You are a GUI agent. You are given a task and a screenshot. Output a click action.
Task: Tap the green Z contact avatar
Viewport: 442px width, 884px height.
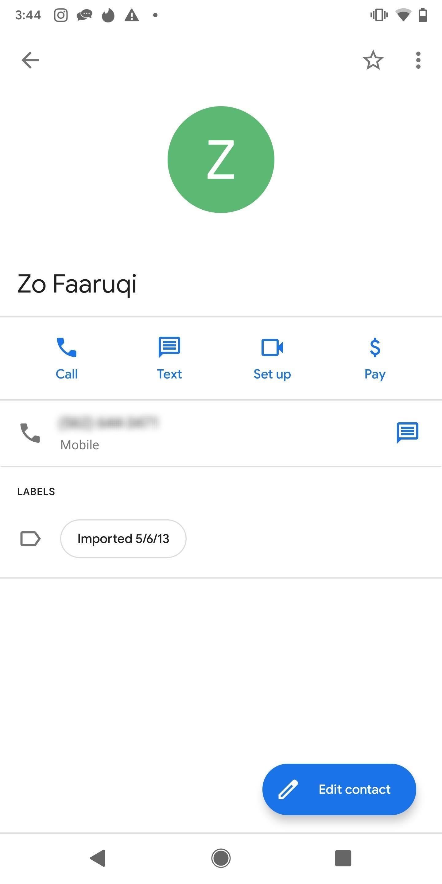[x=221, y=160]
